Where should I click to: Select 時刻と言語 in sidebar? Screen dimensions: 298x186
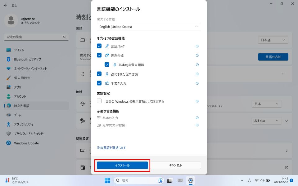(36, 106)
